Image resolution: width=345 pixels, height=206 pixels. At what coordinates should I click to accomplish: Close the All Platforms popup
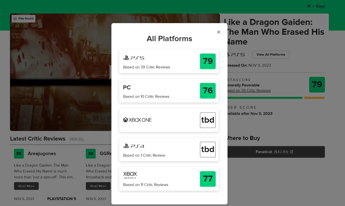[219, 32]
